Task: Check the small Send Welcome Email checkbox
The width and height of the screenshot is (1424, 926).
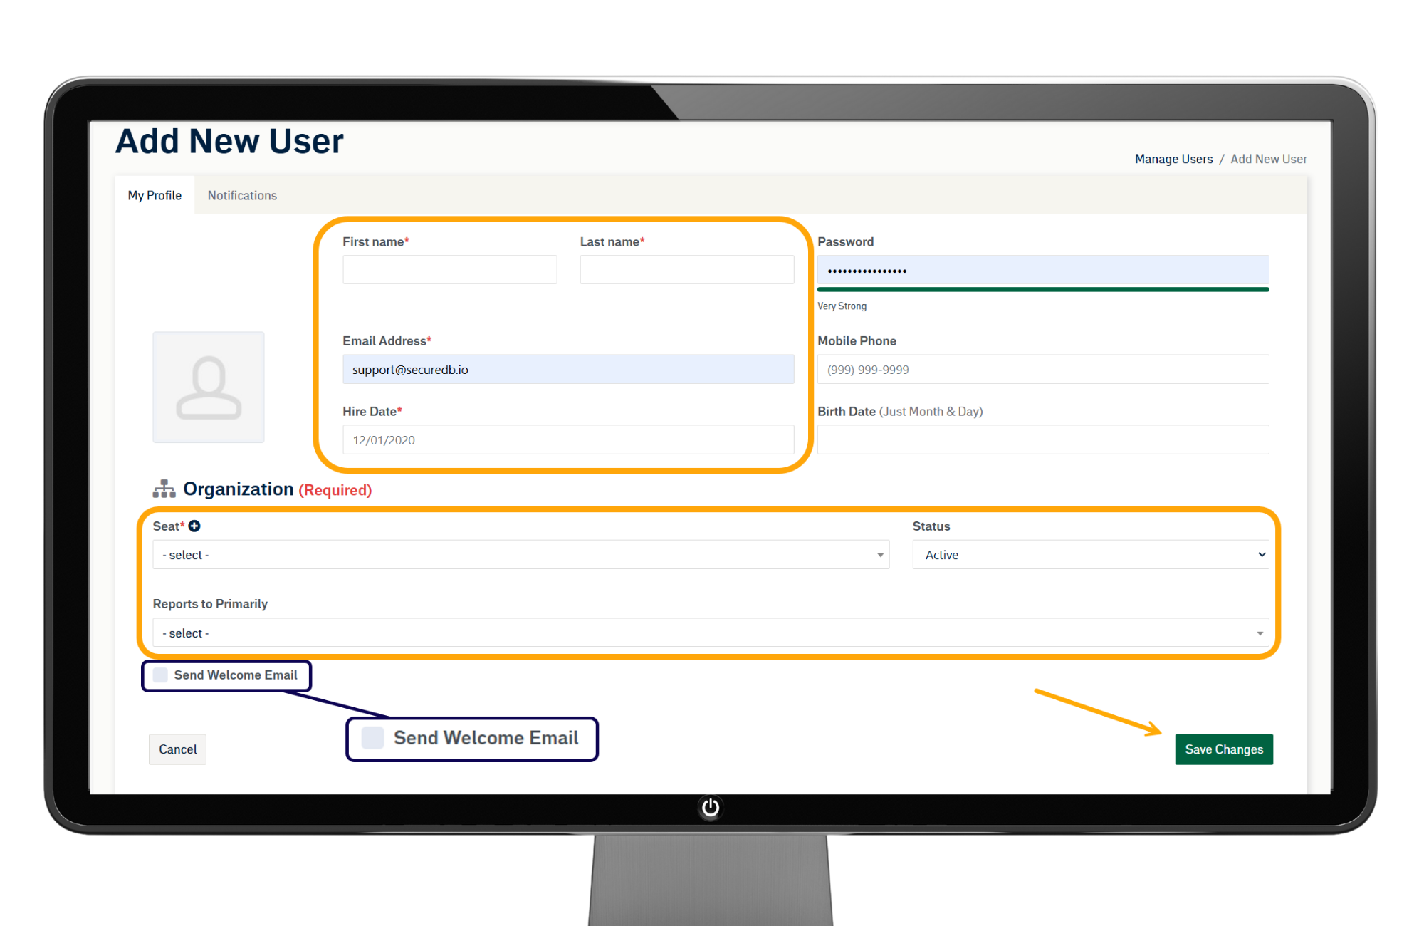Action: pyautogui.click(x=161, y=675)
